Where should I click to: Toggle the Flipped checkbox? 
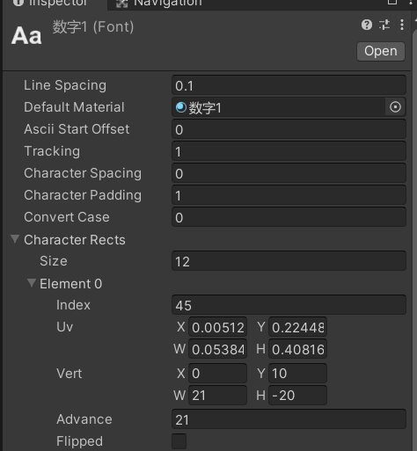[179, 441]
